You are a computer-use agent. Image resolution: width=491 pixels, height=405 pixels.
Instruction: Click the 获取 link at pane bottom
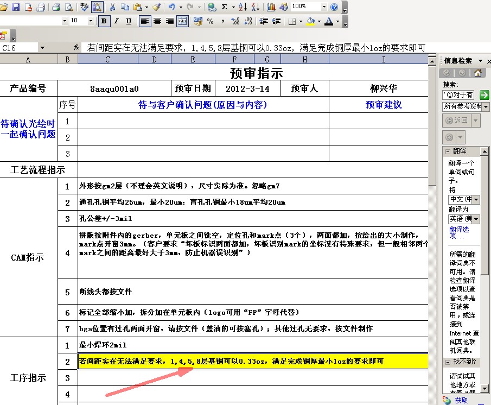(x=461, y=400)
